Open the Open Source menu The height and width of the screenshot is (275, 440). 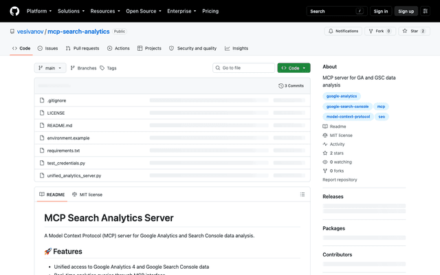tap(144, 11)
